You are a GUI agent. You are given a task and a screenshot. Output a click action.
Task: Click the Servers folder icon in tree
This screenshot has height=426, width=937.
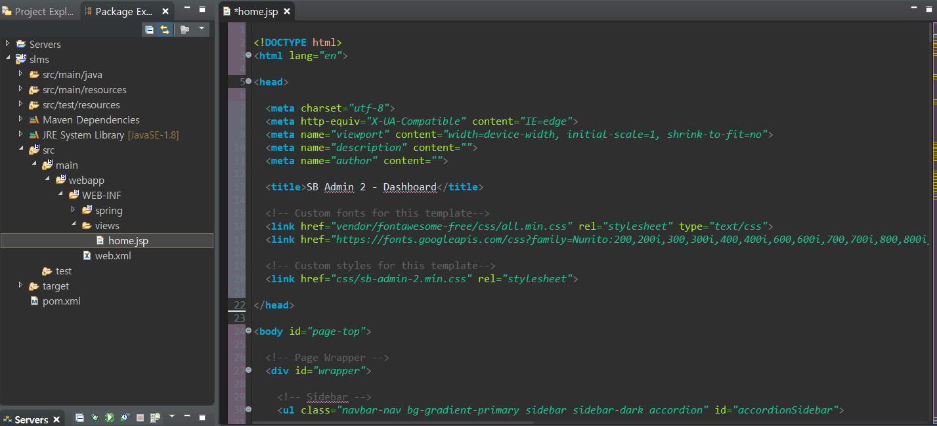tap(20, 44)
